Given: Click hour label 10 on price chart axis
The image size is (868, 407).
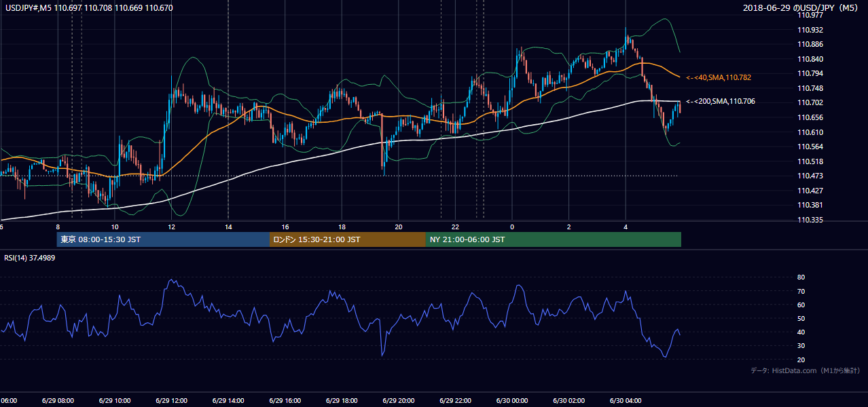Looking at the screenshot, I should pyautogui.click(x=115, y=227).
